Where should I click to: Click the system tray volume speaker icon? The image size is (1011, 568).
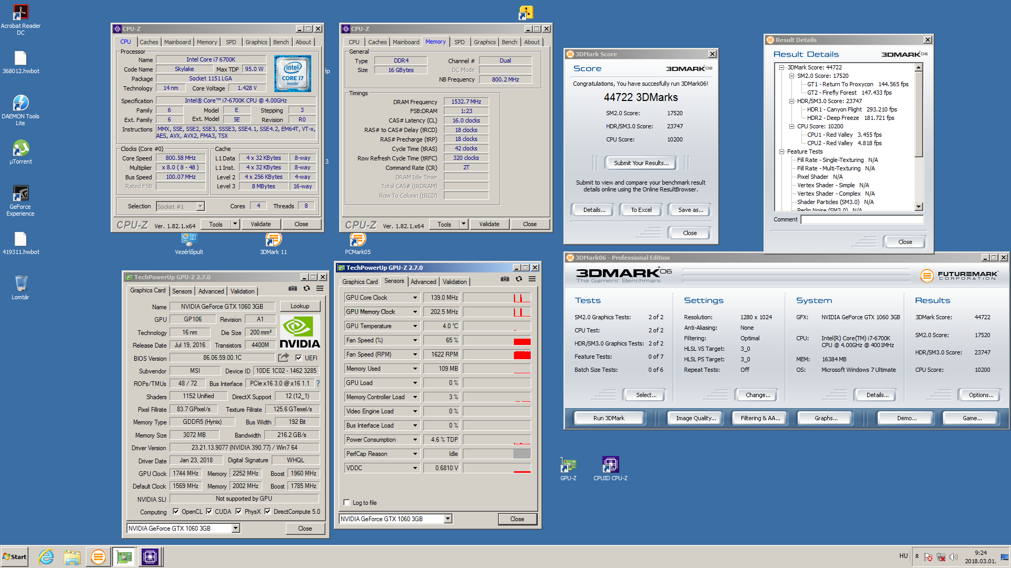(x=954, y=557)
